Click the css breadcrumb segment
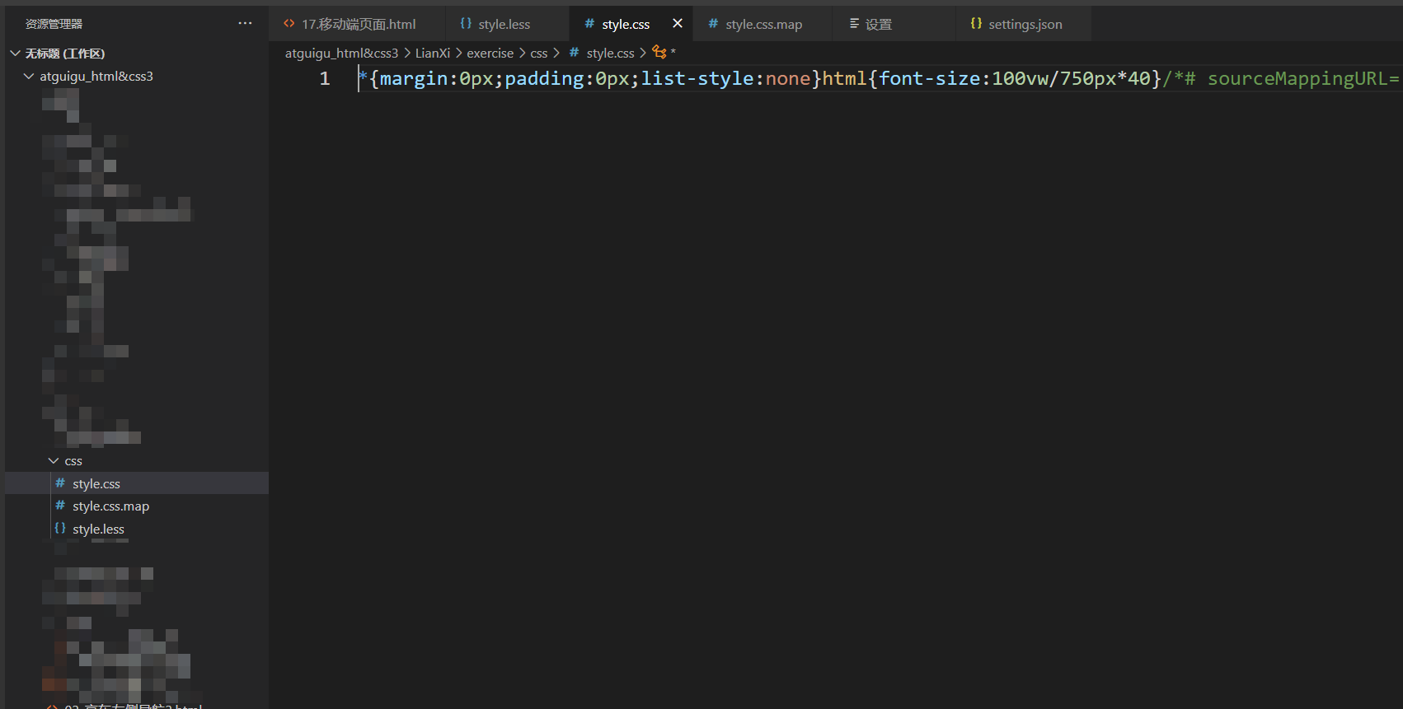Image resolution: width=1403 pixels, height=709 pixels. pyautogui.click(x=538, y=53)
